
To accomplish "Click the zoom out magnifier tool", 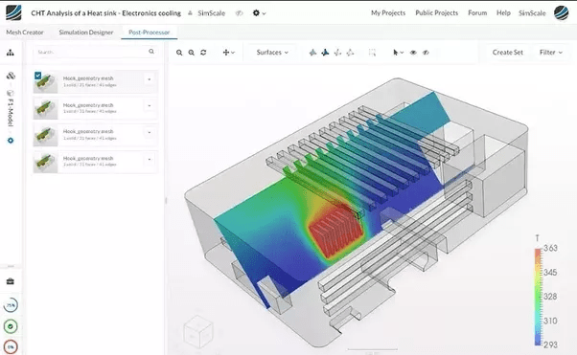I will tap(192, 53).
